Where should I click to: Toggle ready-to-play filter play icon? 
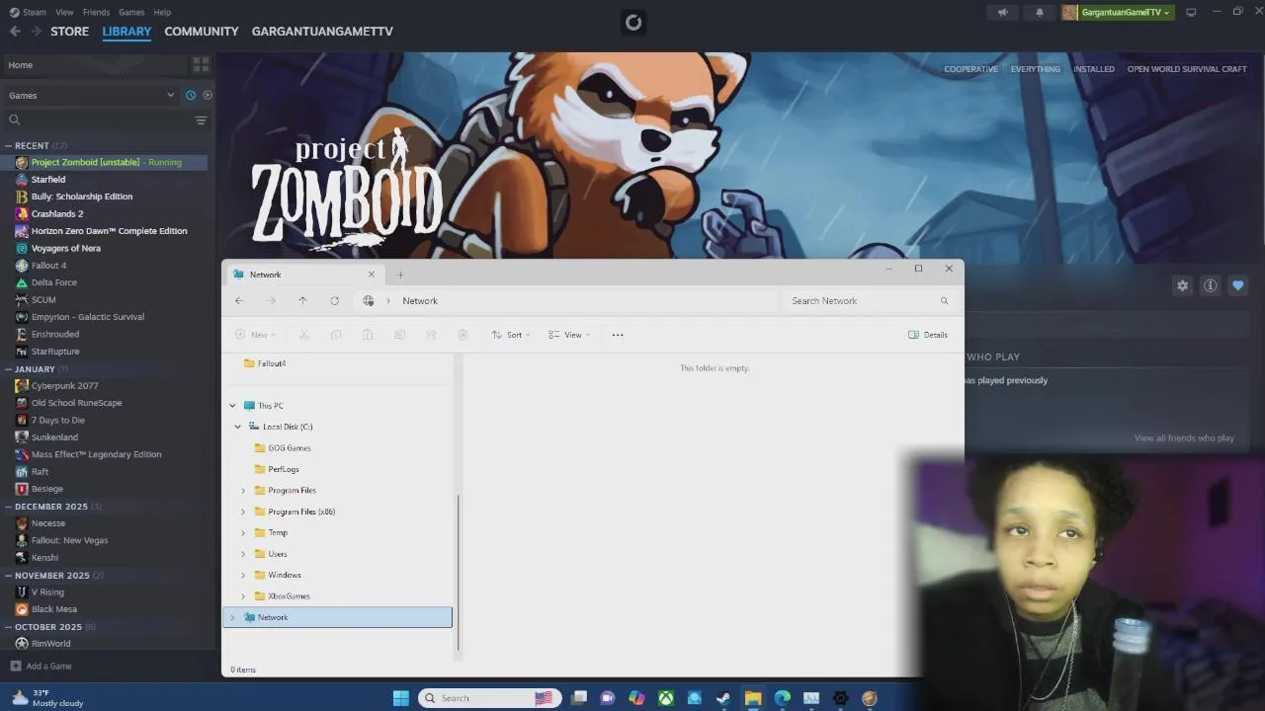(x=208, y=95)
